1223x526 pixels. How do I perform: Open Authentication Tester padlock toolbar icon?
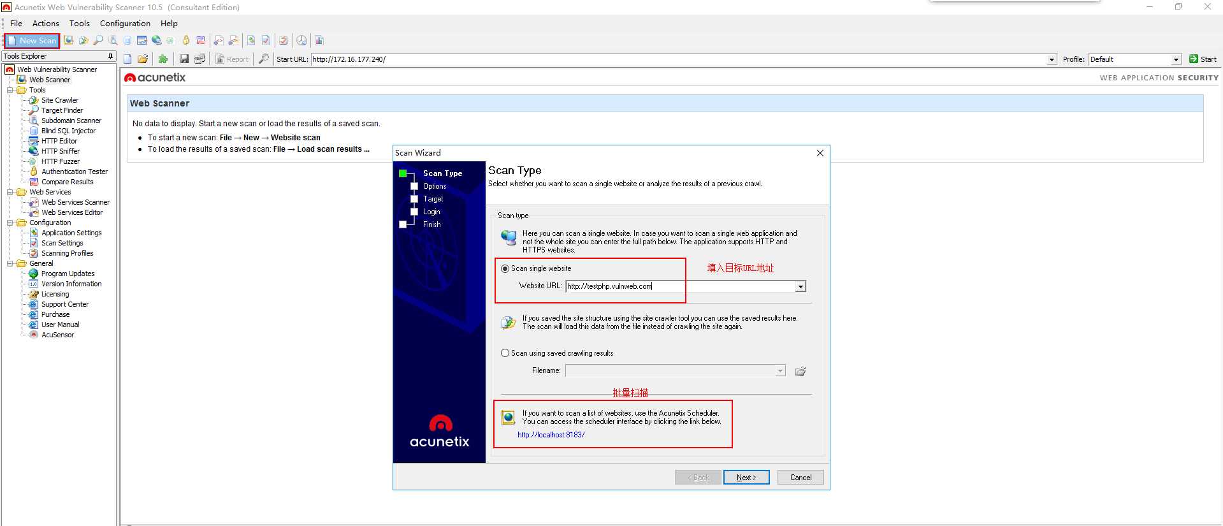pyautogui.click(x=186, y=40)
